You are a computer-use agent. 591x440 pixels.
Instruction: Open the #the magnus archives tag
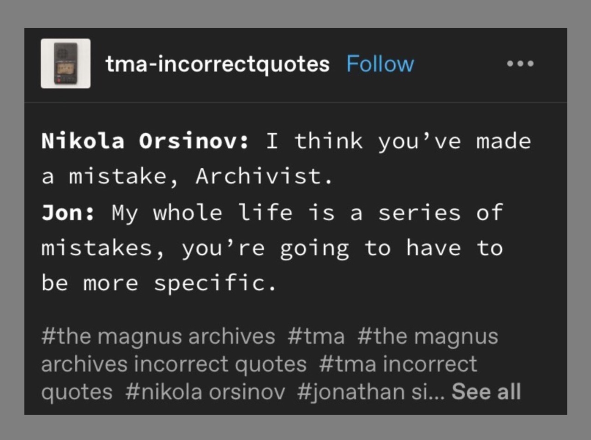click(x=158, y=336)
